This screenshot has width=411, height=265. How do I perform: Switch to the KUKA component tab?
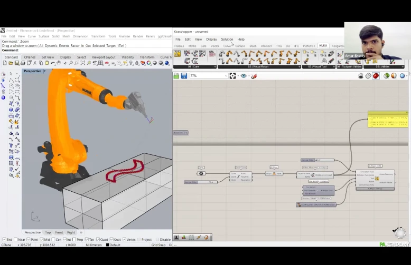[323, 46]
